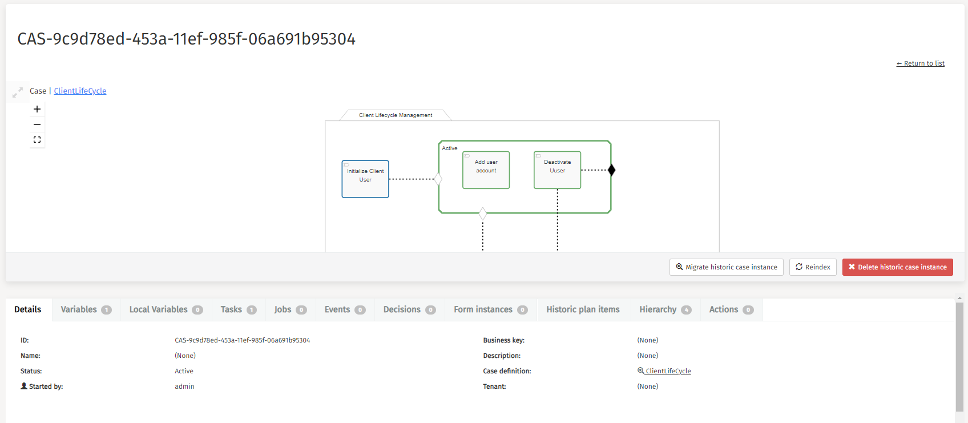
Task: Select the Add user account task
Action: 486,170
